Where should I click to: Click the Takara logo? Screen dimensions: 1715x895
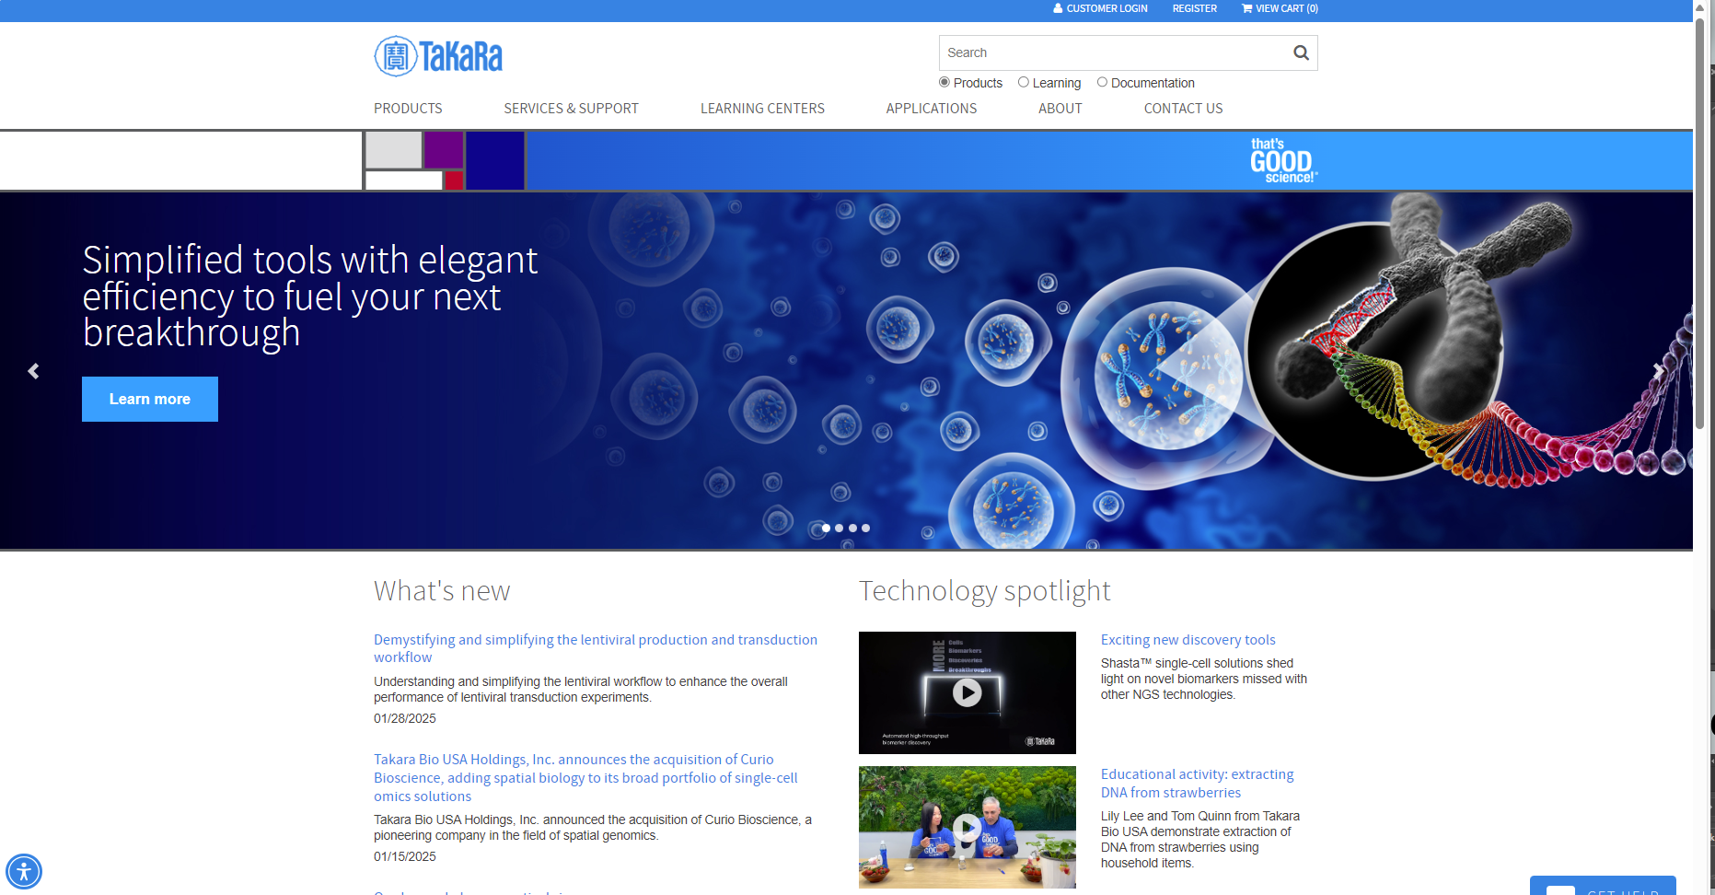pyautogui.click(x=438, y=56)
